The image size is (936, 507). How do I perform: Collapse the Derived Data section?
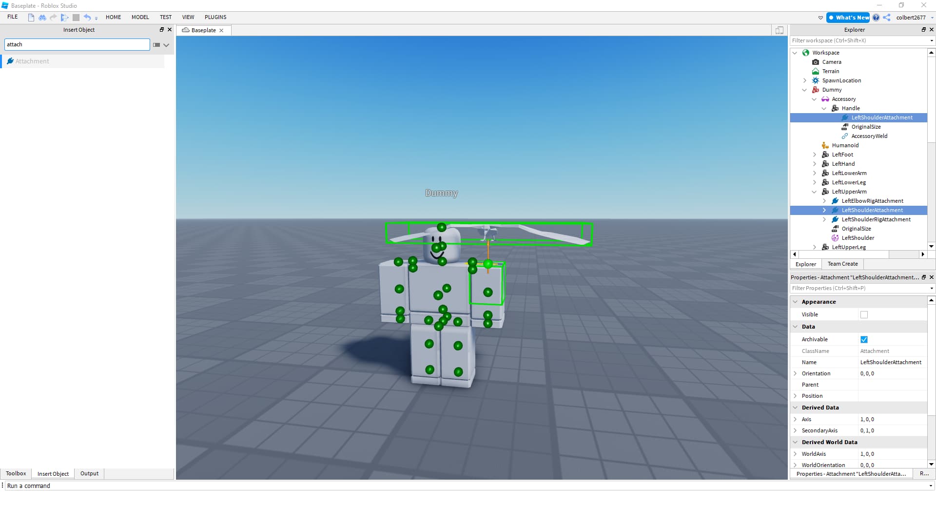[795, 408]
